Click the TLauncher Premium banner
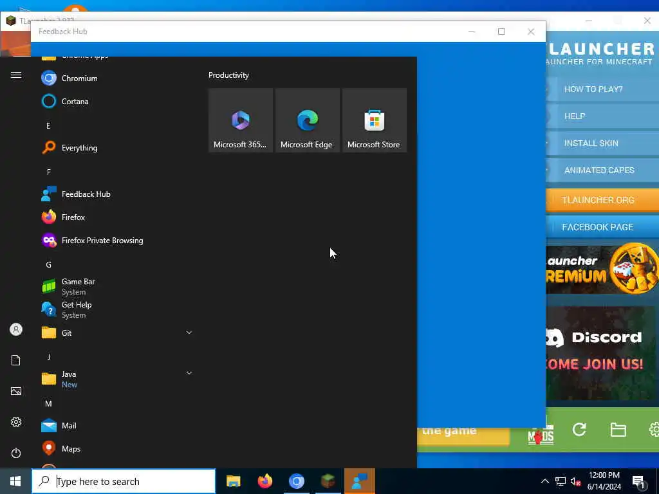 tap(602, 269)
